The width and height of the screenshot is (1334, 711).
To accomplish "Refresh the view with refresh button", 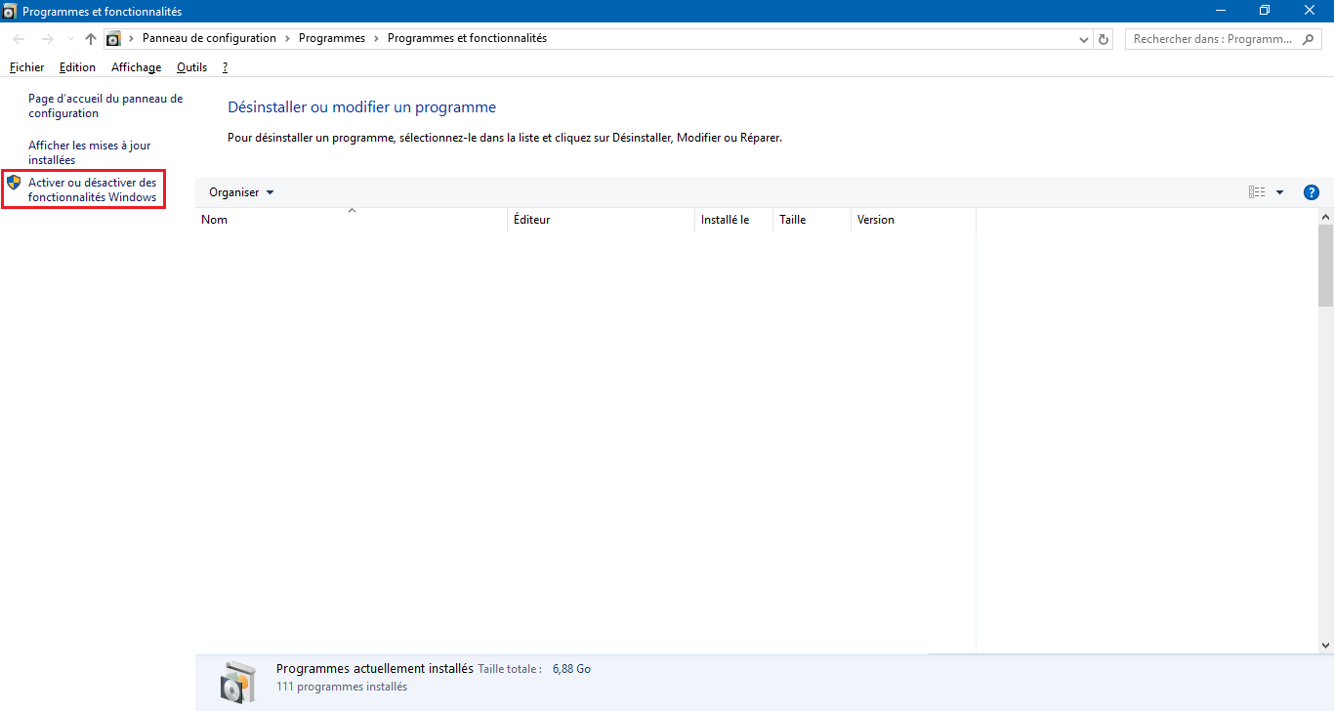I will pos(1105,39).
